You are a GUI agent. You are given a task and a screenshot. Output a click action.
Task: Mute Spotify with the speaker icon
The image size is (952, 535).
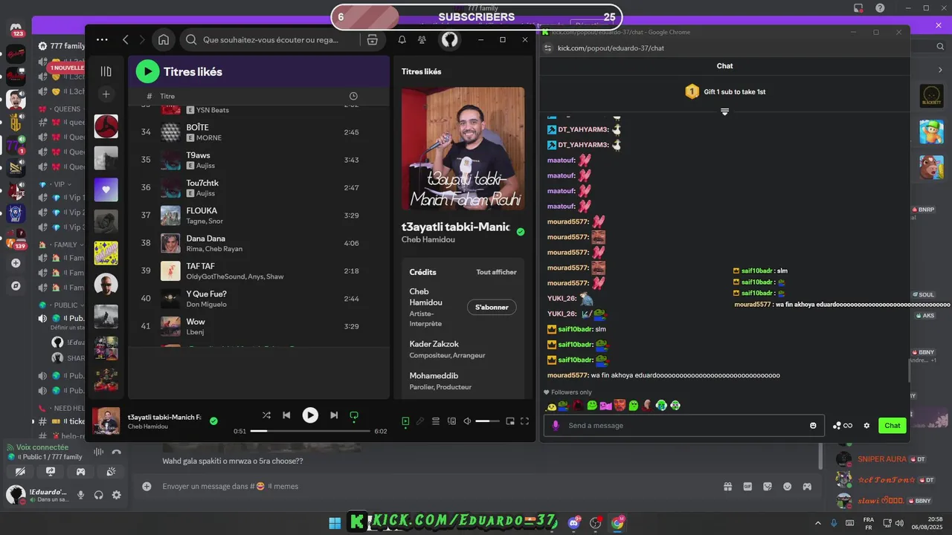[x=467, y=421]
